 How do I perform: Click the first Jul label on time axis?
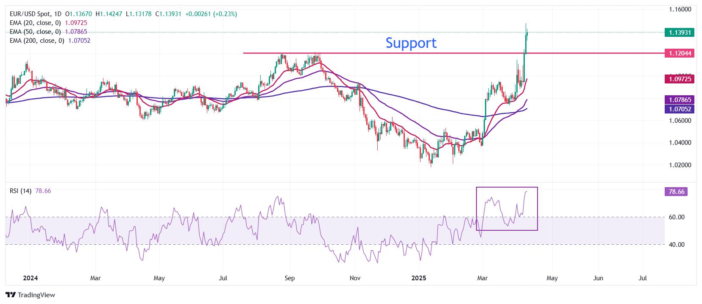point(223,278)
